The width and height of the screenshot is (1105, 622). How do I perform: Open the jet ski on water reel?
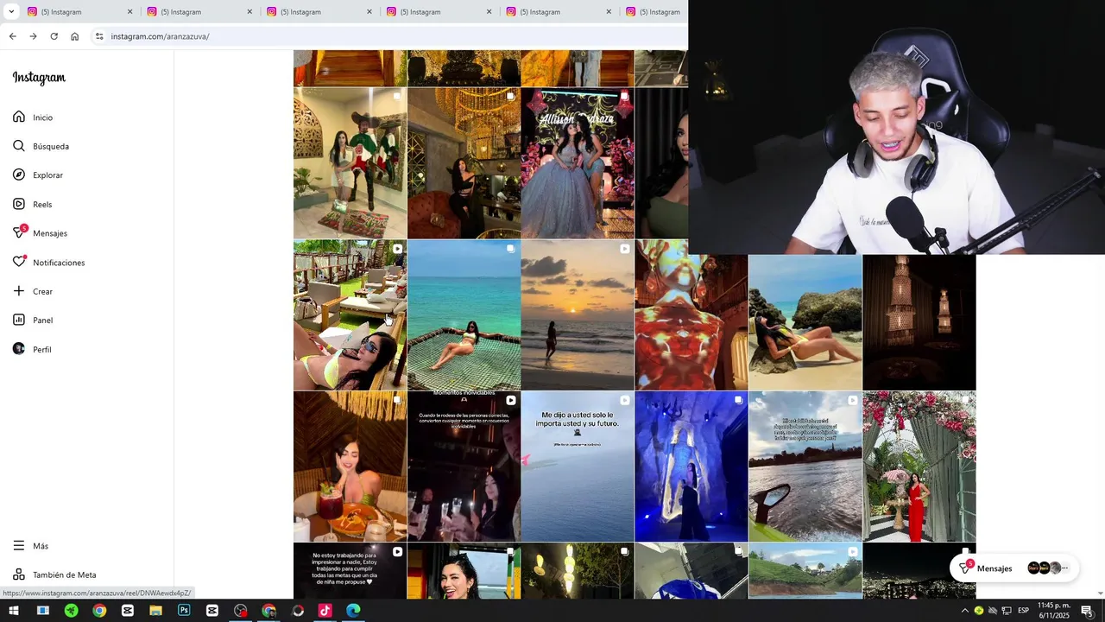click(x=805, y=466)
